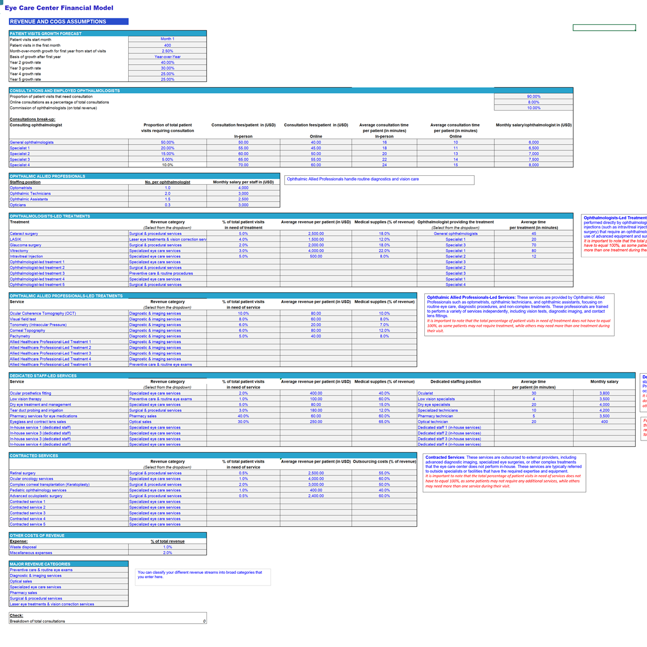The height and width of the screenshot is (647, 647).
Task: Select the 8.00% online consultations cell
Action: pyautogui.click(x=533, y=102)
